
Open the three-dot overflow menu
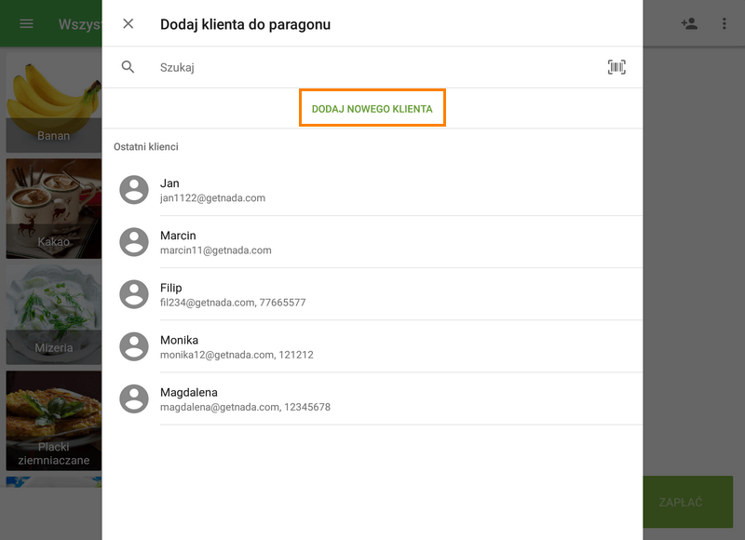[x=725, y=24]
